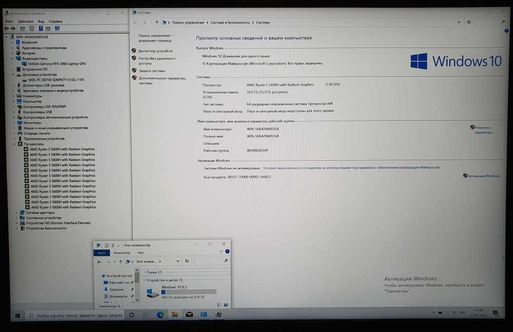This screenshot has width=513, height=332.
Task: Unpin Документы from Quick Access
Action: (132, 296)
